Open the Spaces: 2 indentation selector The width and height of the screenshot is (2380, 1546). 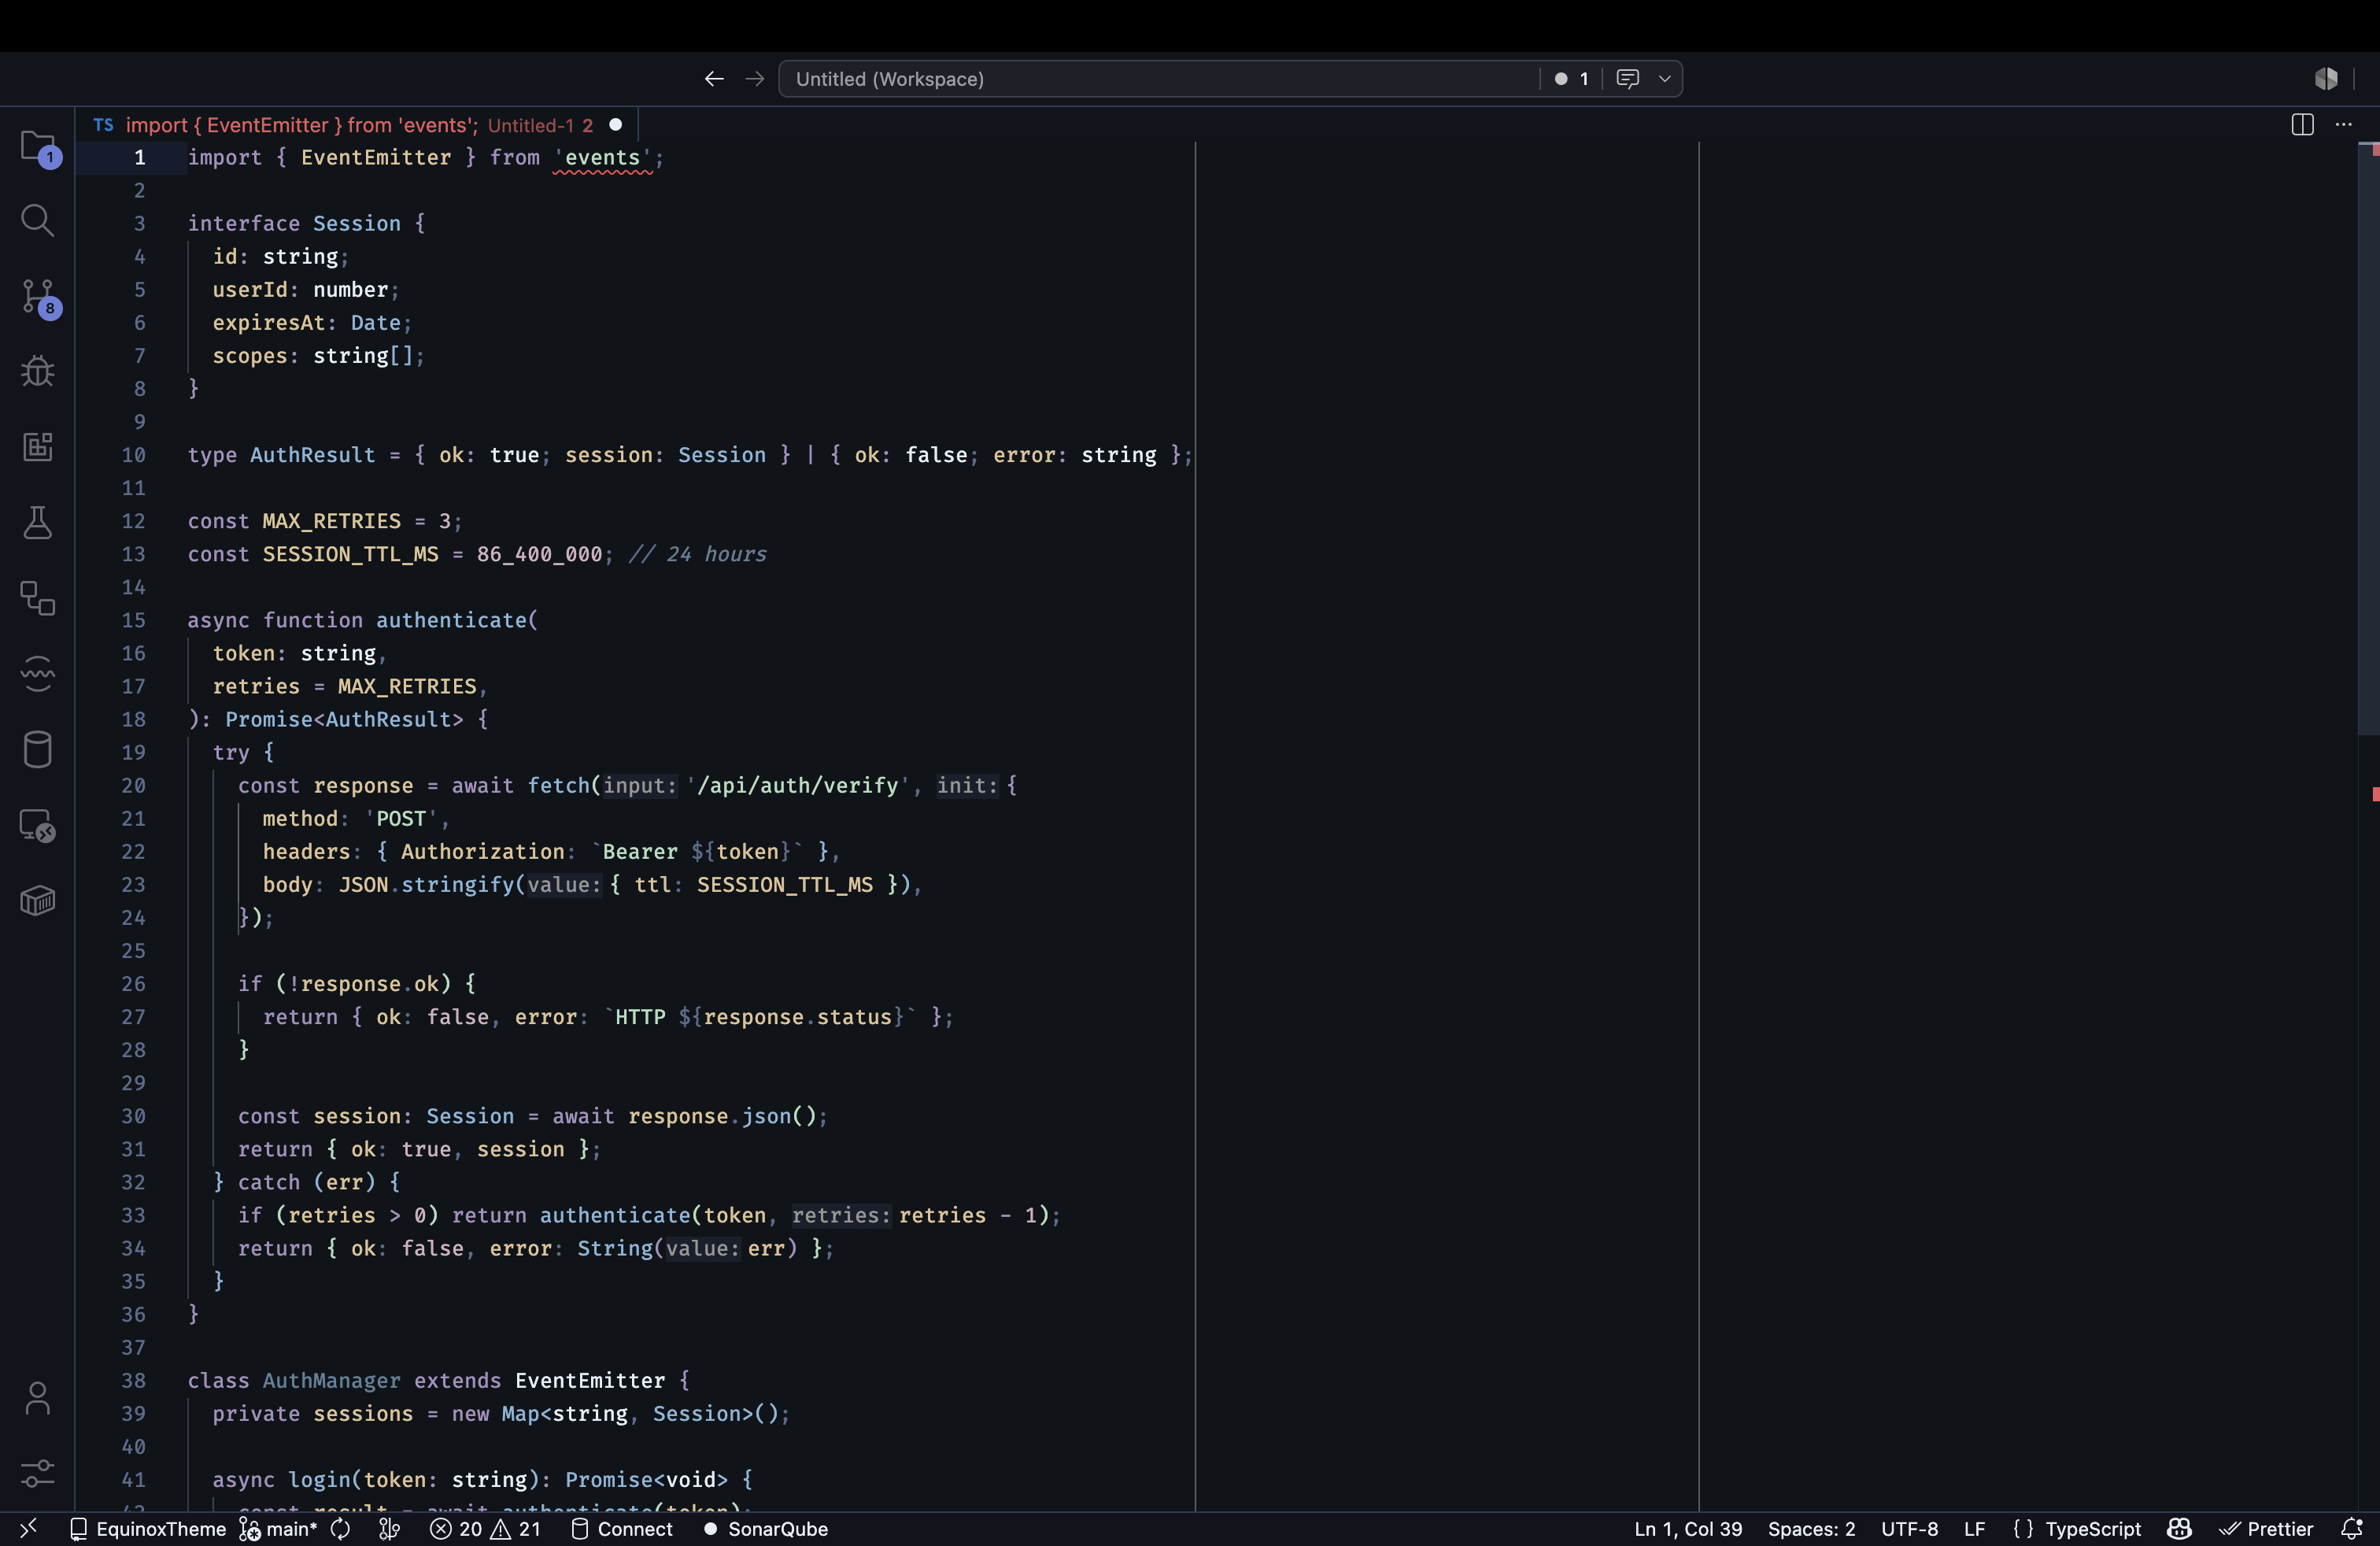pos(1811,1529)
